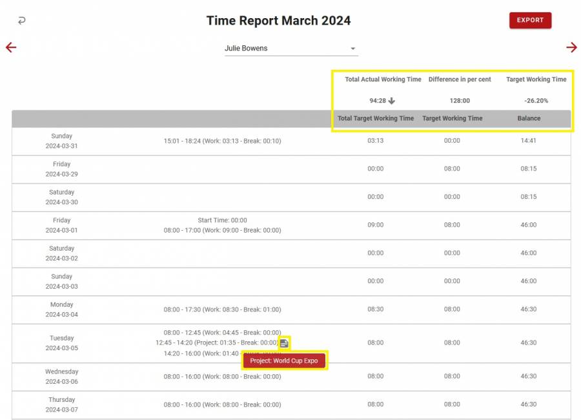
Task: Click the Total Actual Working Time label
Action: (383, 79)
